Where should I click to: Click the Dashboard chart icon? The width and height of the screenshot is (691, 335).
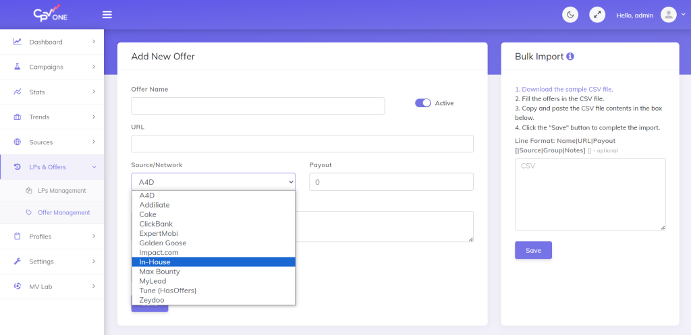pos(17,42)
